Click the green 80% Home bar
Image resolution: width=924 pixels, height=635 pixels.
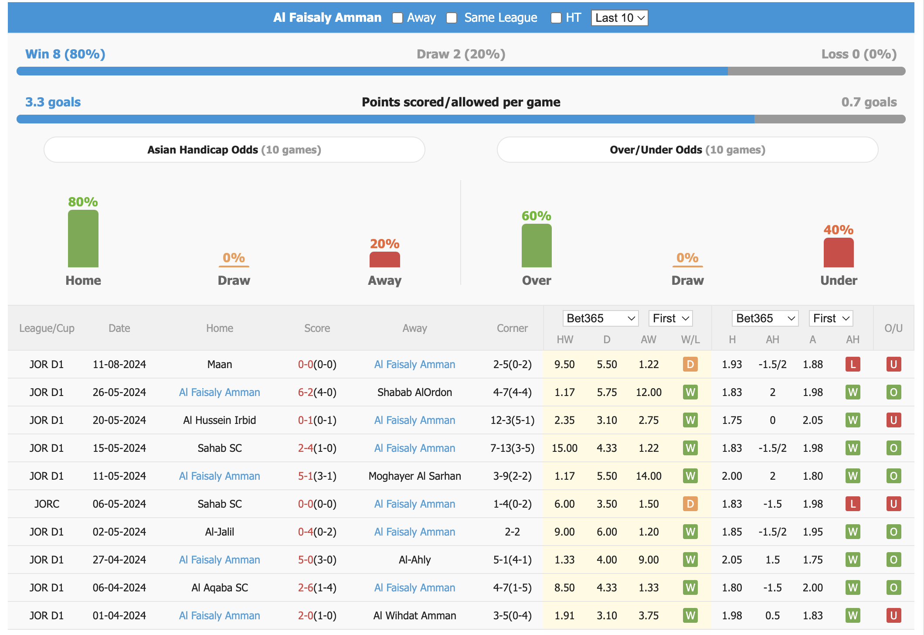[83, 239]
